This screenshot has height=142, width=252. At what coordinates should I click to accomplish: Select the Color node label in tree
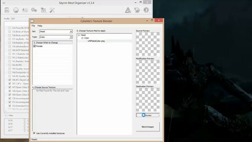click(x=87, y=38)
